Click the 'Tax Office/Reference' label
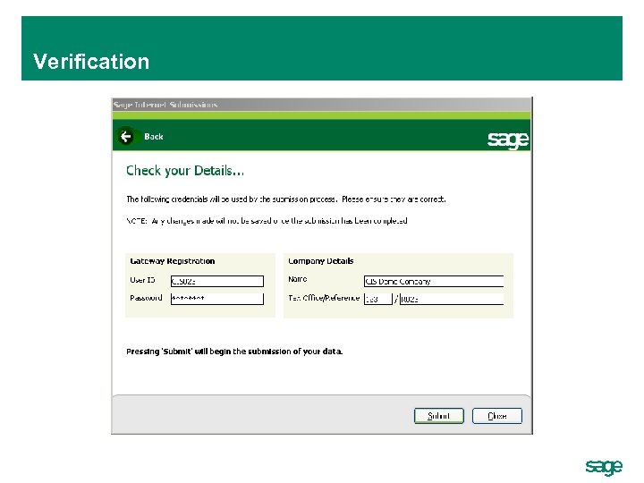 [324, 298]
